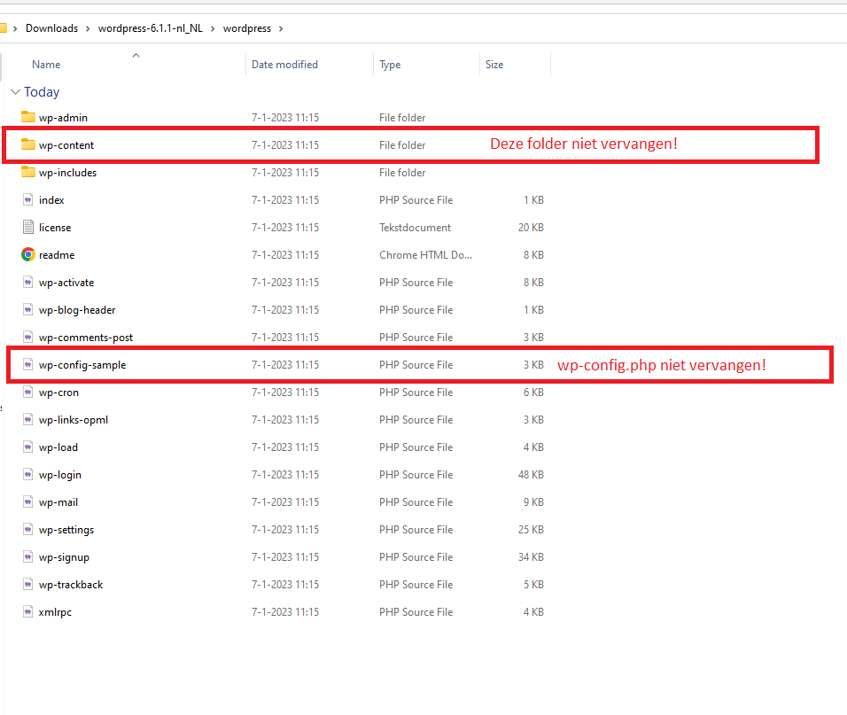Click the 34 KB size of wp-signup

click(531, 557)
